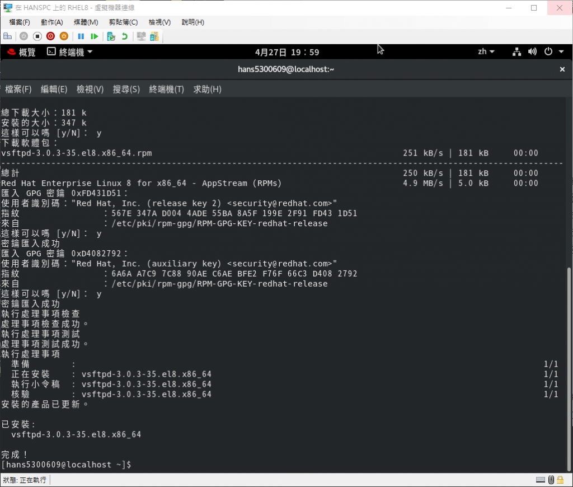The height and width of the screenshot is (487, 573).
Task: Open terminal 搜尋(S) menu
Action: pos(126,89)
